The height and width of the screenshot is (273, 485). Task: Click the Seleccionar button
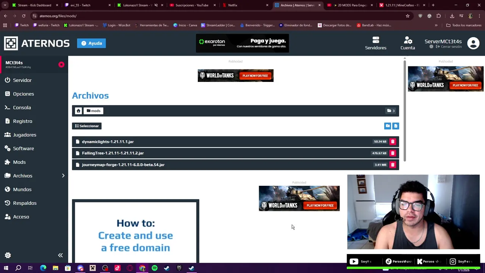point(87,126)
